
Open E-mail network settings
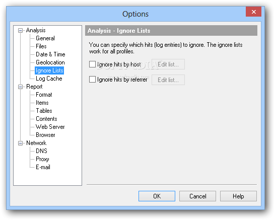tap(43, 167)
